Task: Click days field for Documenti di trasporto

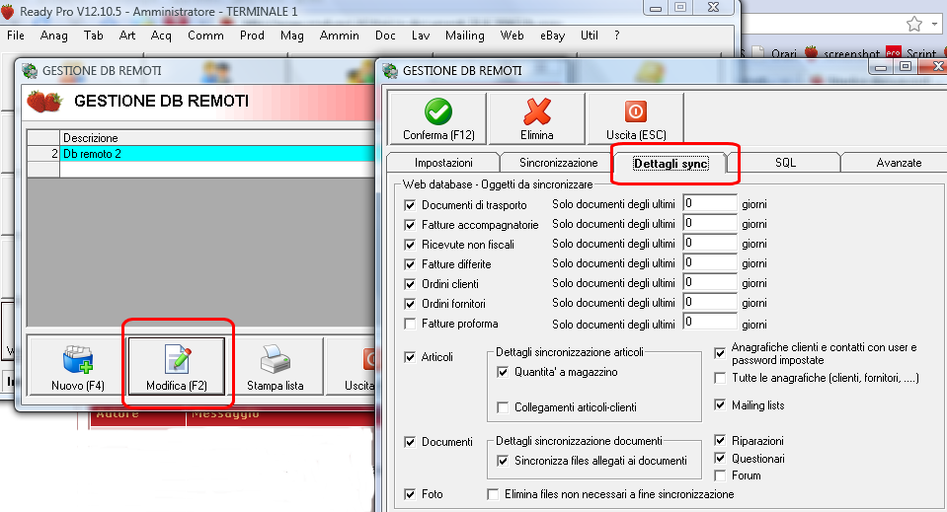Action: point(710,203)
